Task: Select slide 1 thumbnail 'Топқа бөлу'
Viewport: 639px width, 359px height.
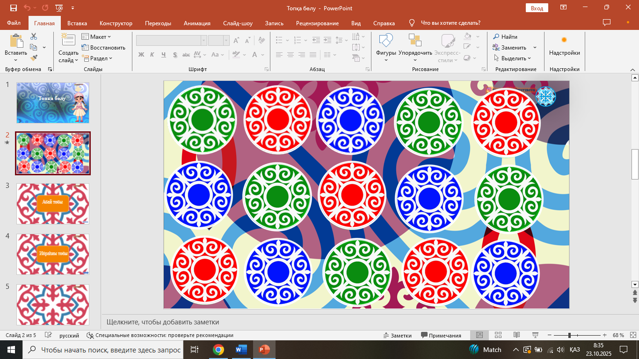Action: pos(53,103)
